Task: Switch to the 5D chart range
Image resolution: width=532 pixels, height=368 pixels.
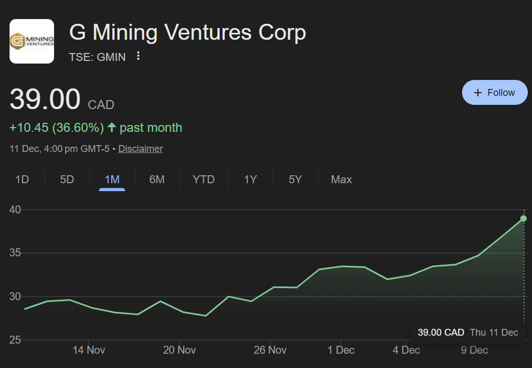Action: click(67, 179)
